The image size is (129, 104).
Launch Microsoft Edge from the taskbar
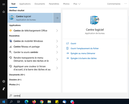pyautogui.click(x=26, y=102)
